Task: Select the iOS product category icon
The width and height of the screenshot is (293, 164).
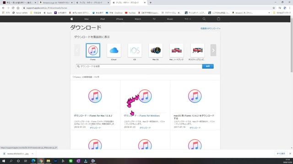Action: click(135, 51)
